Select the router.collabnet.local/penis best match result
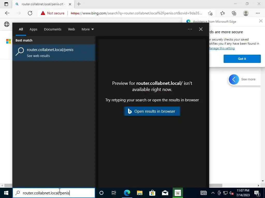This screenshot has width=265, height=198. pos(54,53)
